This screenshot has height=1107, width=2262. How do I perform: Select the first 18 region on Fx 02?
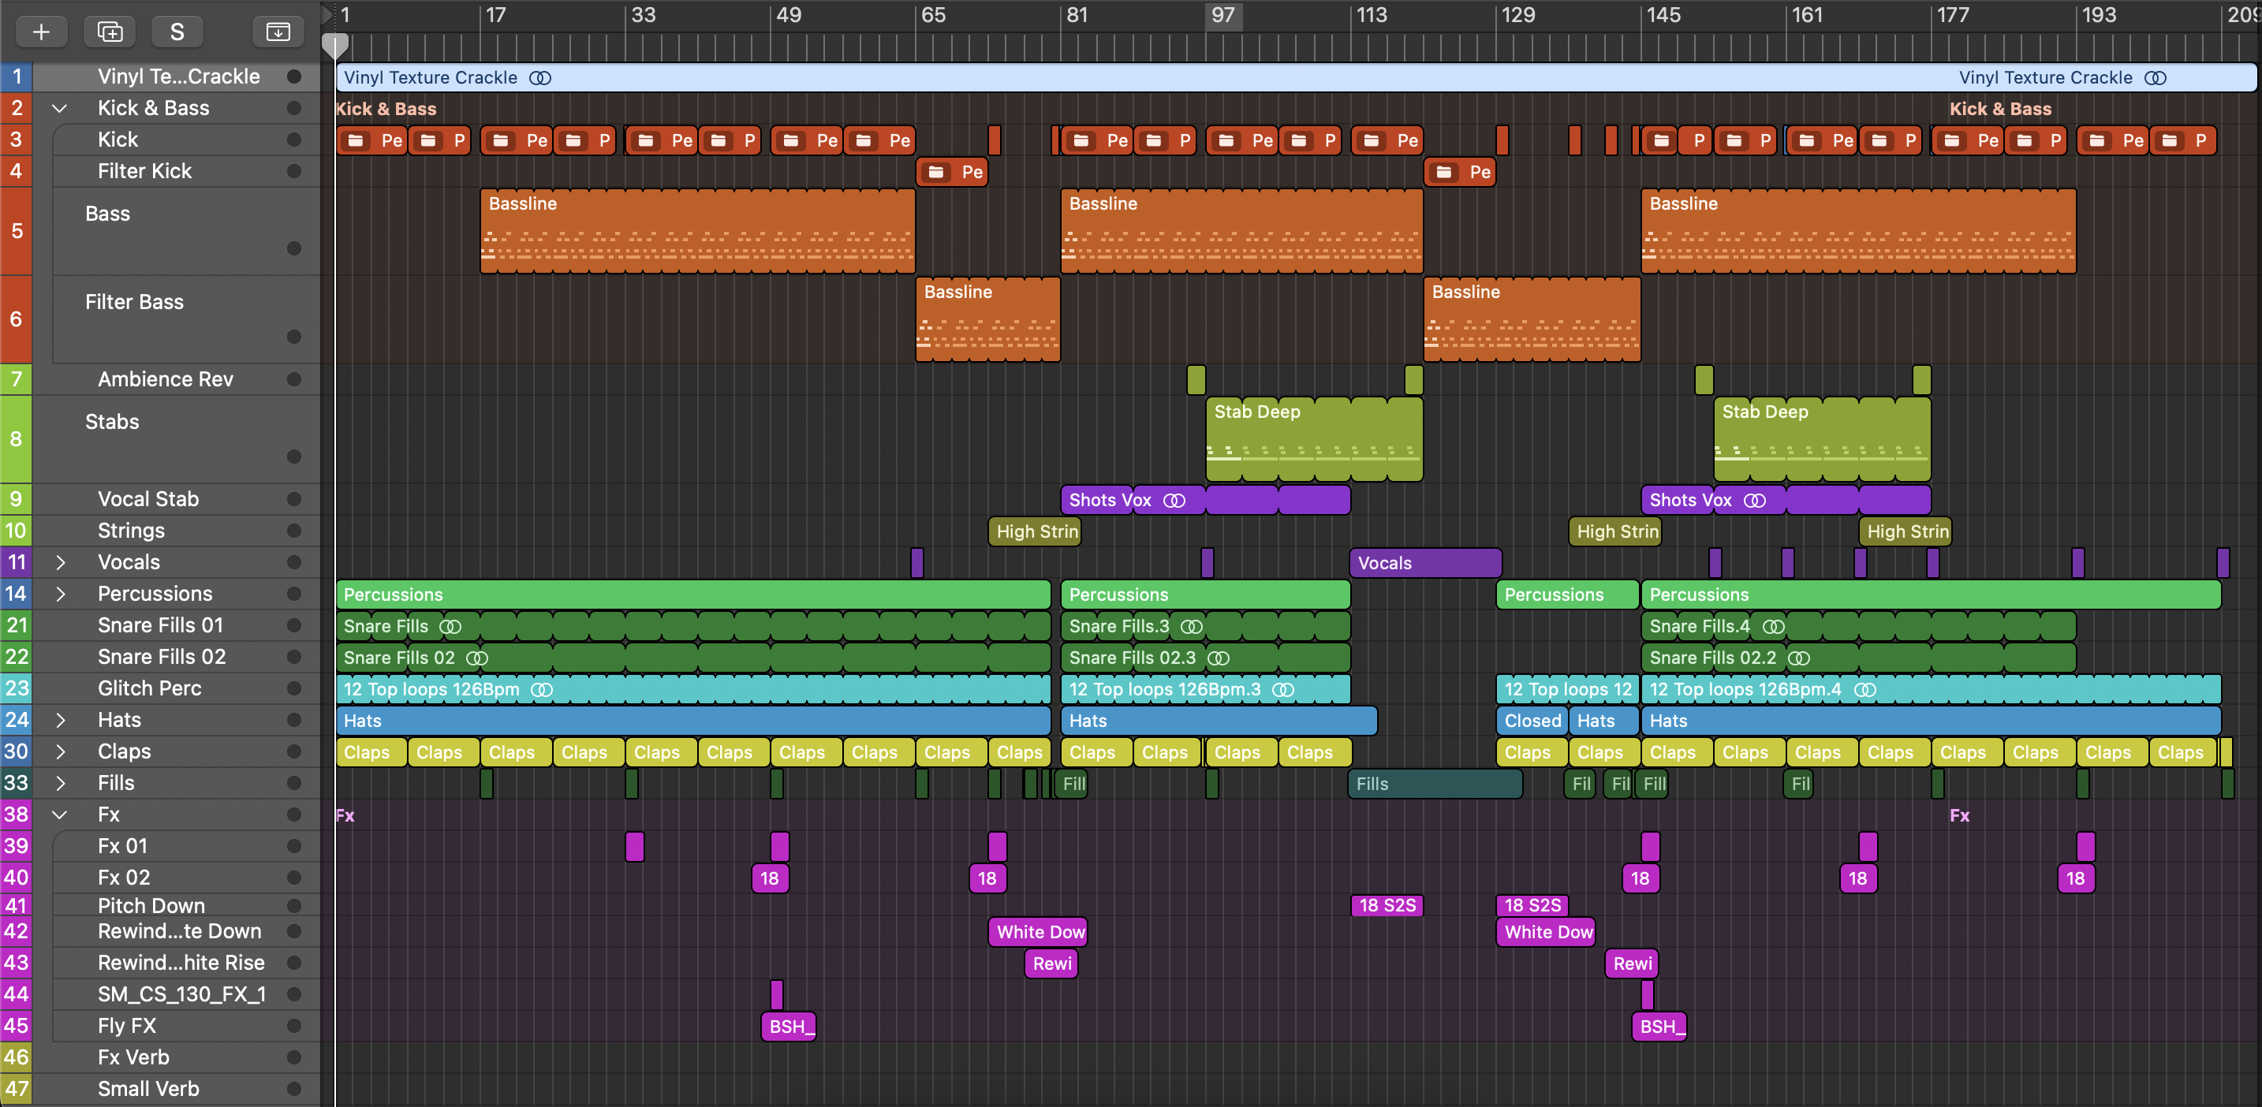770,878
